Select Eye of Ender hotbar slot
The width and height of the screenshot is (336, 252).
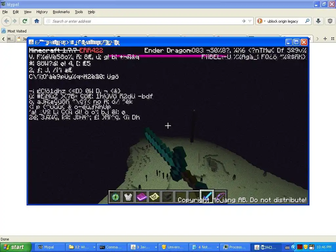tap(115, 197)
